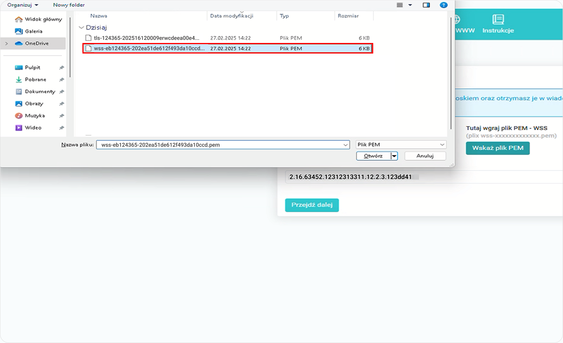This screenshot has height=343, width=563.
Task: Click the Nowy folder button
Action: (69, 5)
